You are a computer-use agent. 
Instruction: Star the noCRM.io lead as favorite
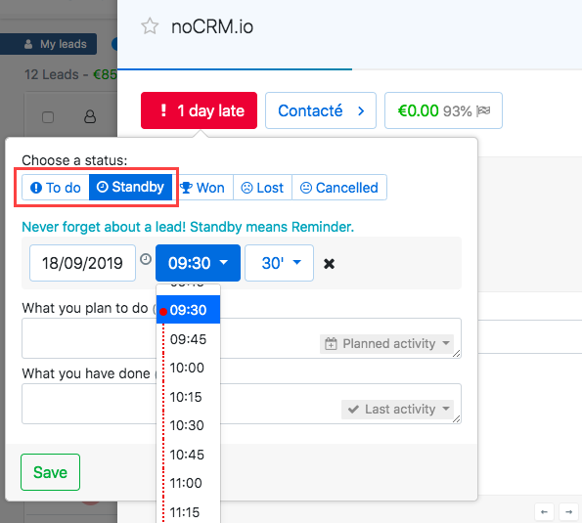tap(150, 26)
